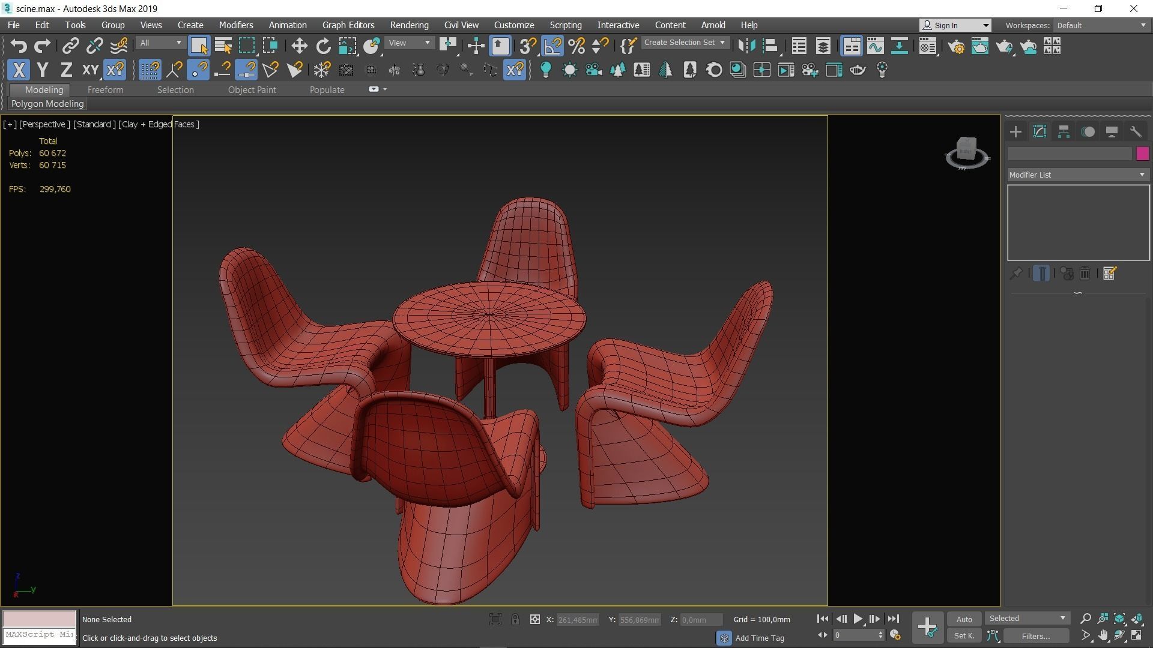The width and height of the screenshot is (1153, 648).
Task: Click Configure Modifier Sets icon
Action: coord(1109,274)
